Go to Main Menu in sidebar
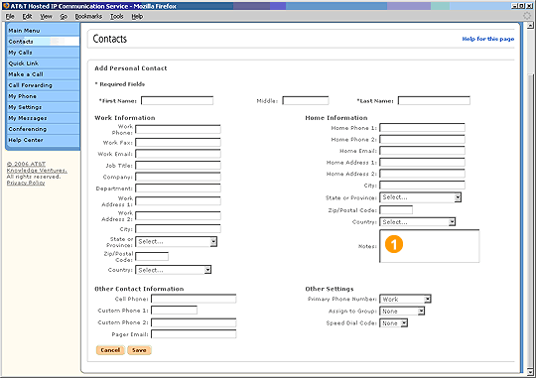The height and width of the screenshot is (378, 536). [x=43, y=31]
